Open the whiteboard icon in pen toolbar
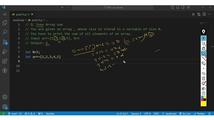 204,83
